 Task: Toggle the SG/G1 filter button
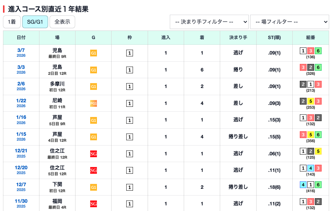35,22
